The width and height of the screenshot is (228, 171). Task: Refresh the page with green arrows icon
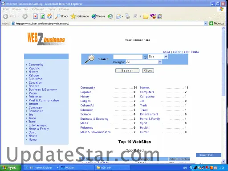43,16
